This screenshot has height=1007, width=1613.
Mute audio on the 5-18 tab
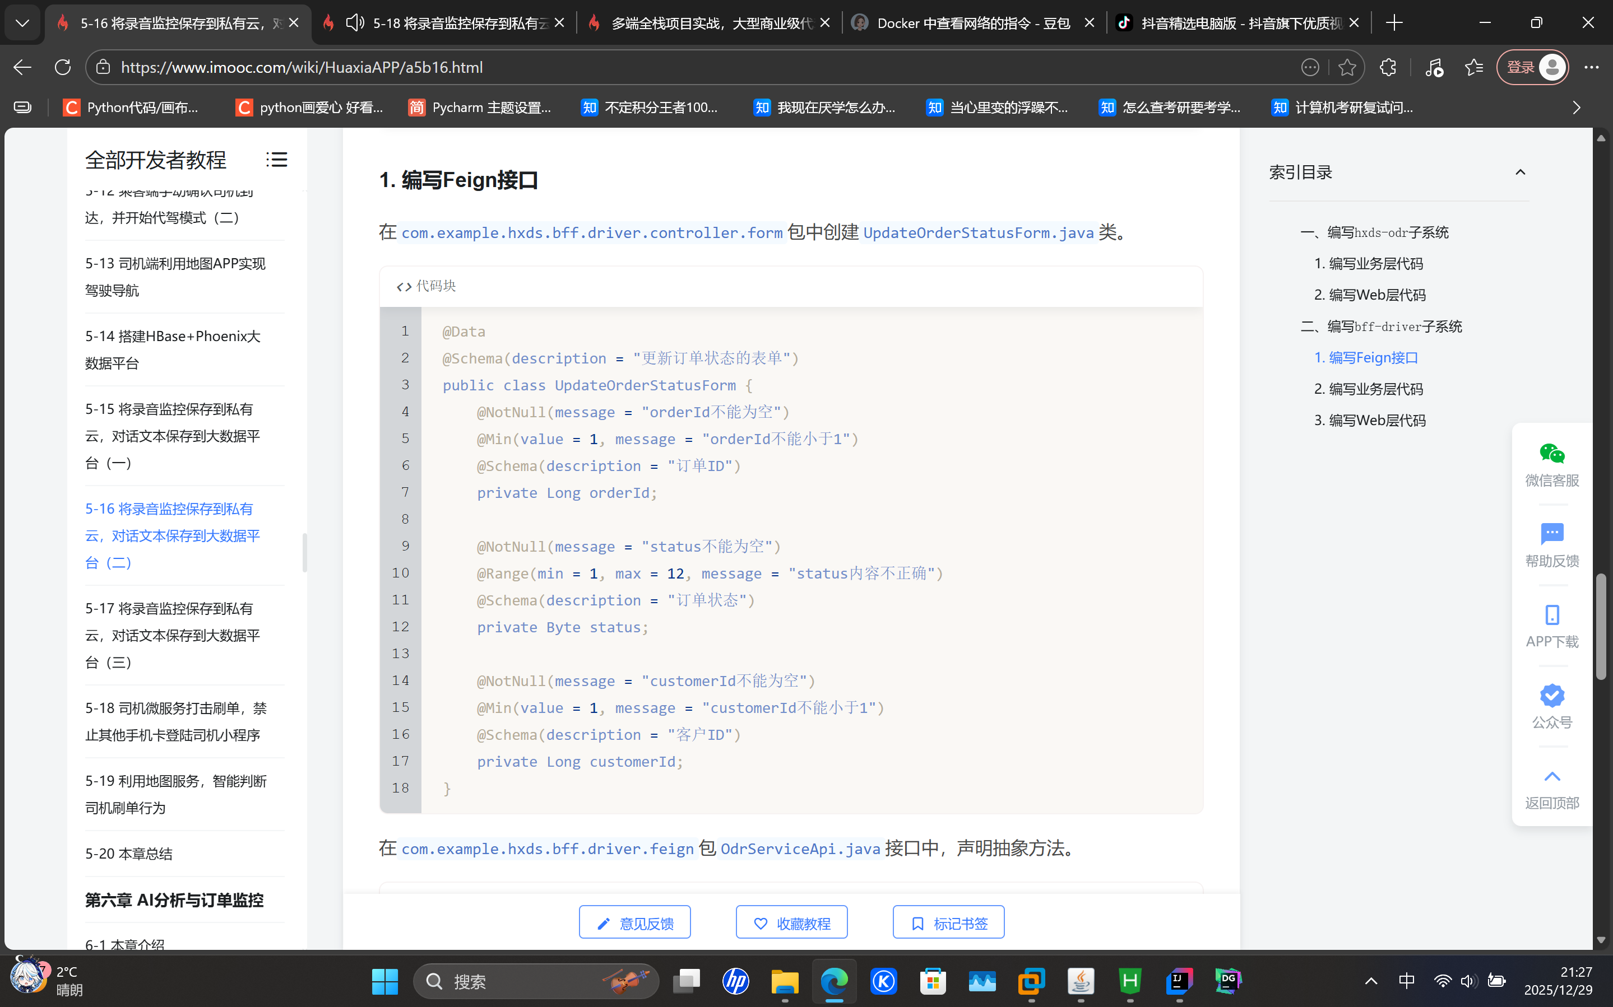(x=355, y=22)
